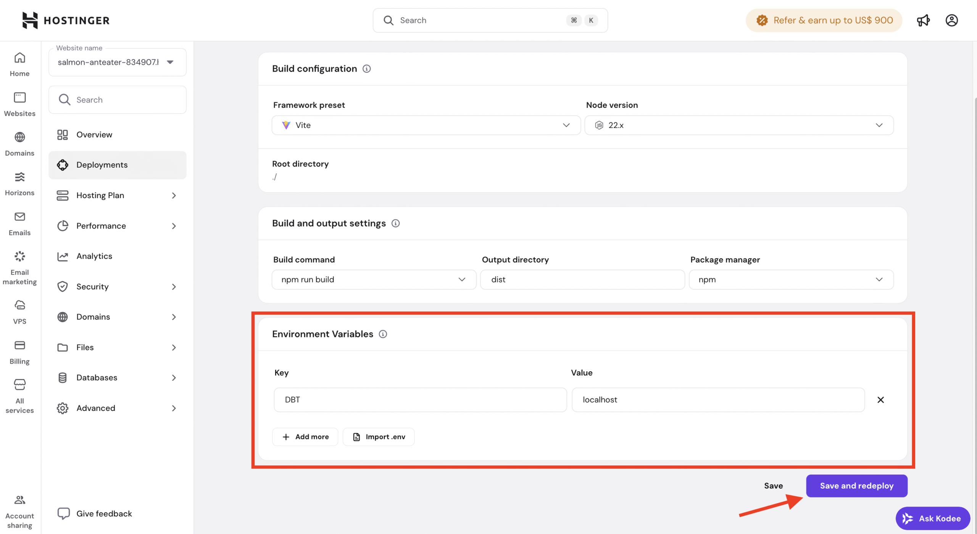Open the Framework preset Vite dropdown

click(x=426, y=125)
